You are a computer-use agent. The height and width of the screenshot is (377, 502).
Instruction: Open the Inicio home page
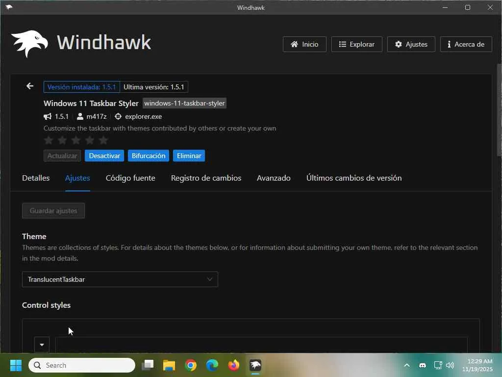[304, 44]
